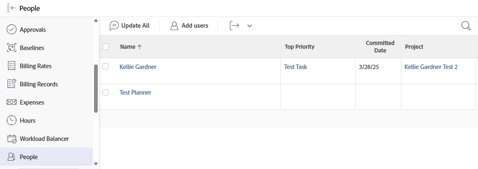Click the search magnifier icon
Image resolution: width=478 pixels, height=169 pixels.
coord(466,26)
